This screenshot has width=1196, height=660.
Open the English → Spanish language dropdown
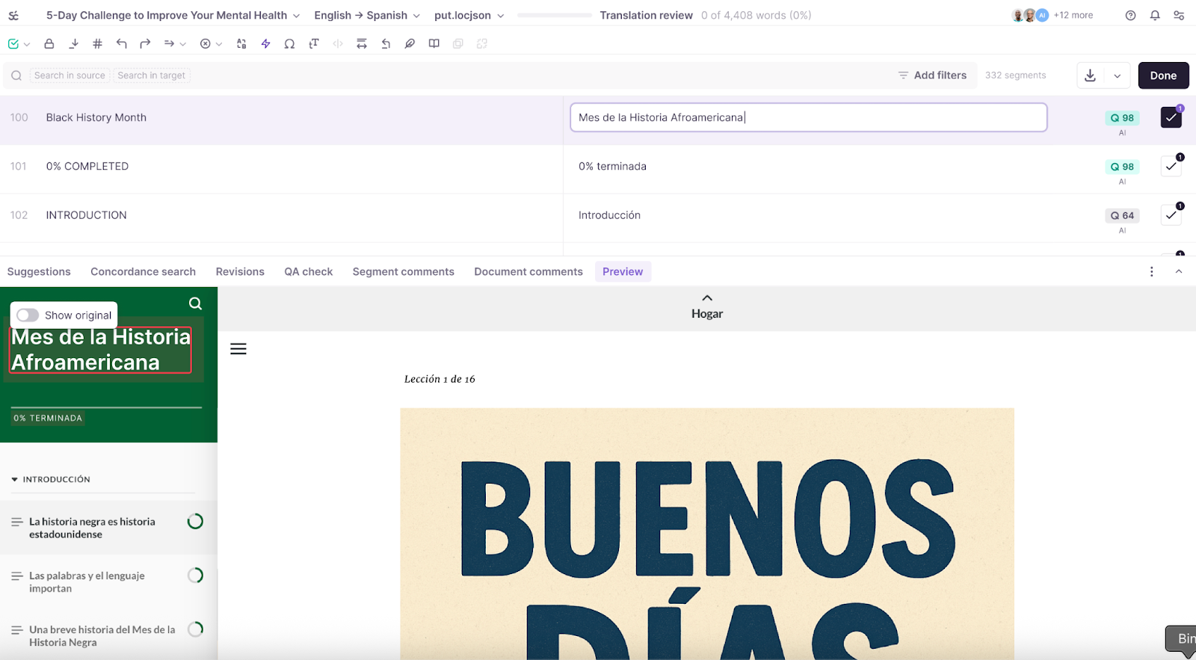pos(367,15)
